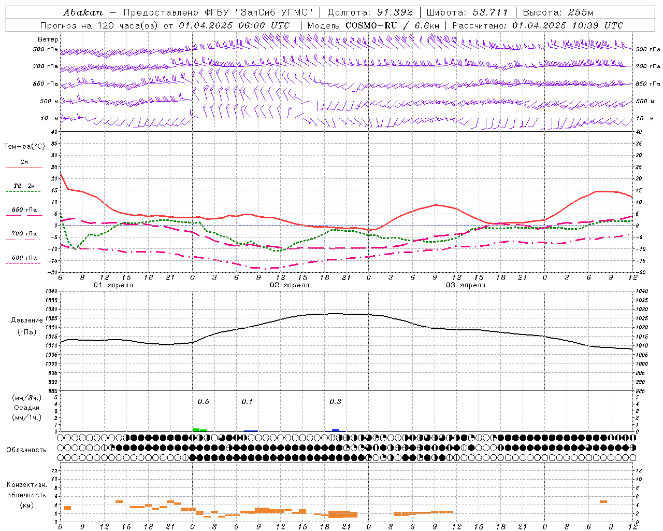Click the "Облачность" cloud cover label
The image size is (663, 531).
tap(26, 450)
